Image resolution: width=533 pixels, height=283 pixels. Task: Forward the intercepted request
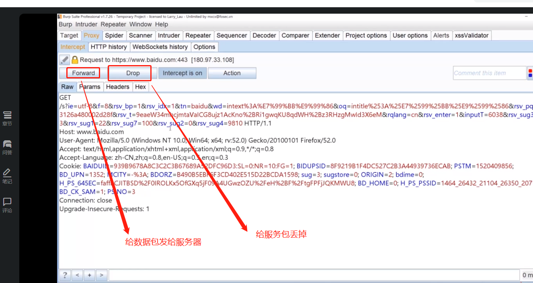click(84, 73)
